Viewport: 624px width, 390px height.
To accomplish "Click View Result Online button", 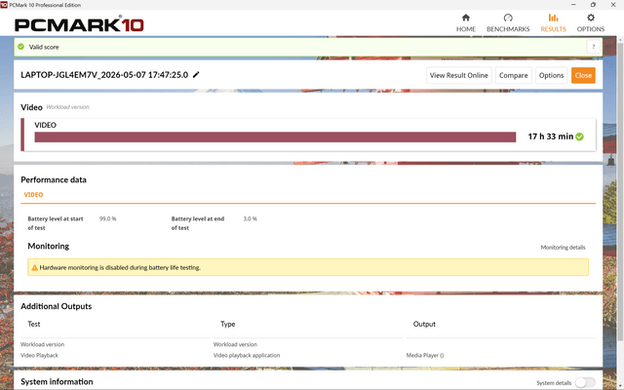I will [459, 75].
